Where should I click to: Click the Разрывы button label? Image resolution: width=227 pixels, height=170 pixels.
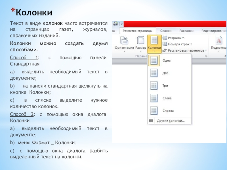pos(175,38)
